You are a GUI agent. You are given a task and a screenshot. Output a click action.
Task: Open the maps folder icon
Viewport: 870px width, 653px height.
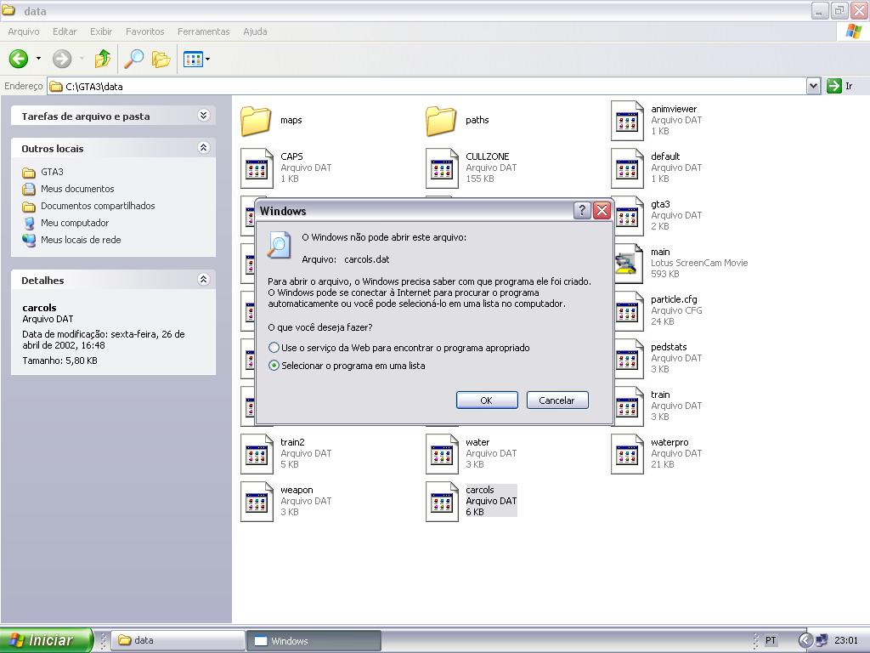click(256, 121)
